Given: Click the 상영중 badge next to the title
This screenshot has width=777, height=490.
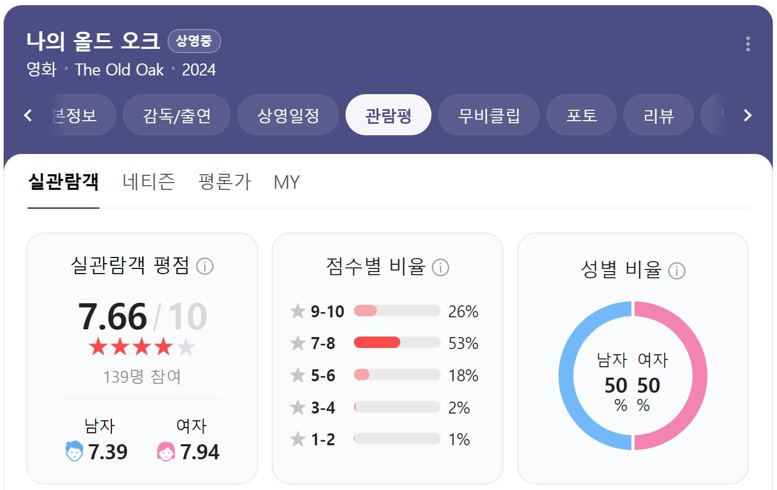Looking at the screenshot, I should pos(195,41).
